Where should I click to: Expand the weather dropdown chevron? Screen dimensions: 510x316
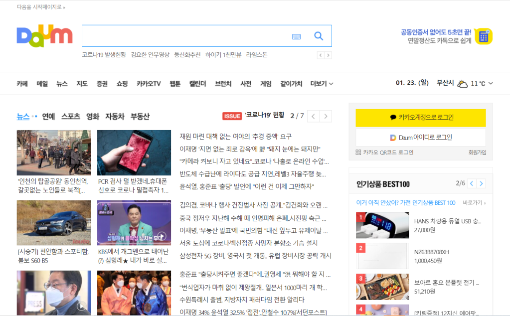pyautogui.click(x=491, y=84)
